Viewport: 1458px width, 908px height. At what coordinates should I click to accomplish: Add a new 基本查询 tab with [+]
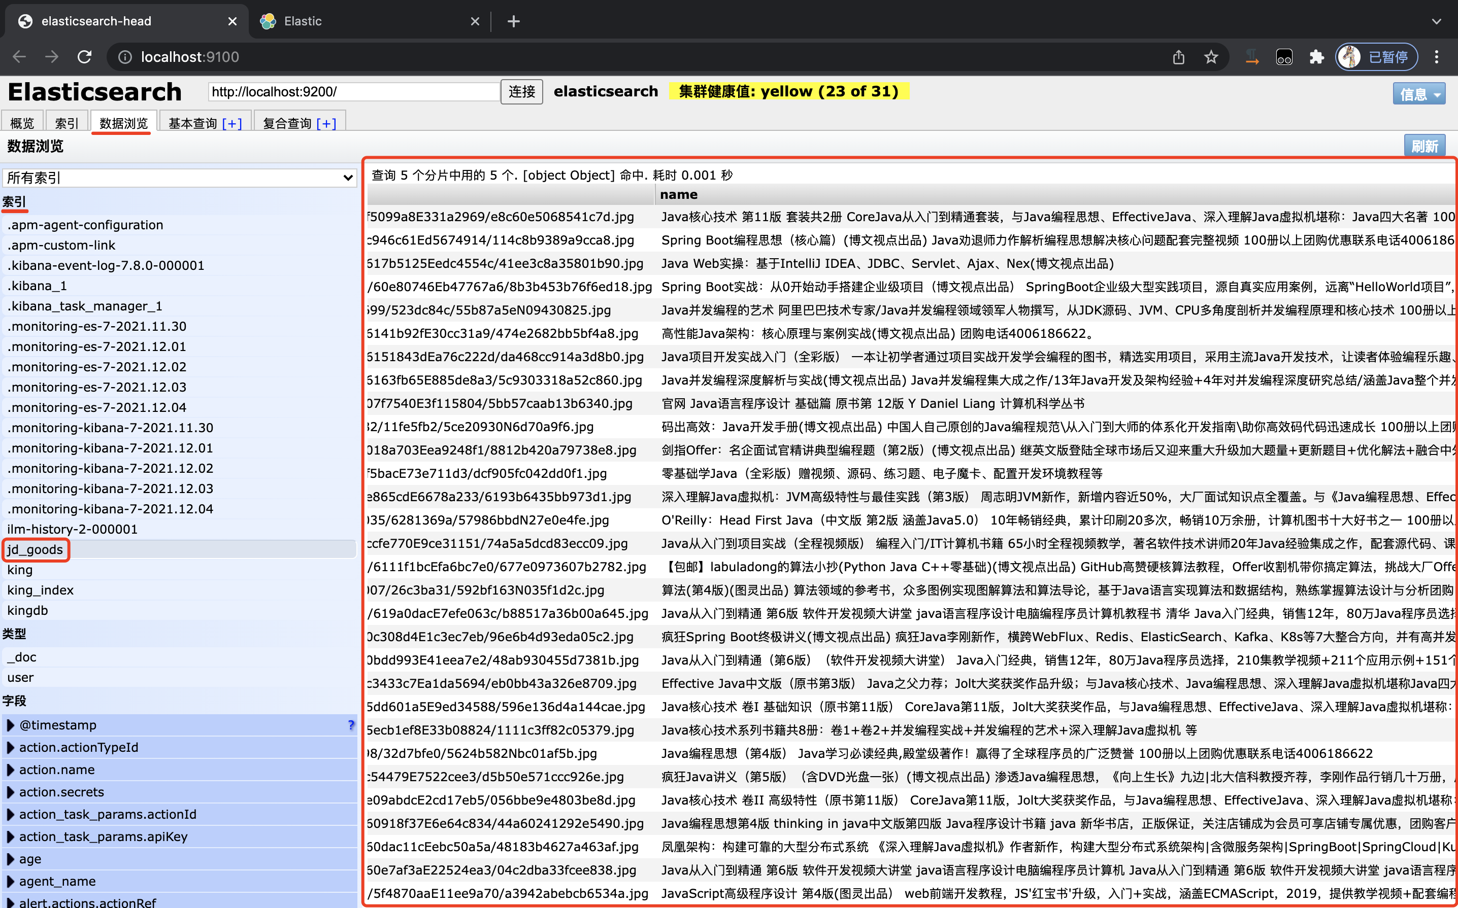232,123
